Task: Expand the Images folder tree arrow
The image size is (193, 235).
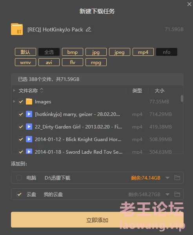Action: tap(14, 101)
